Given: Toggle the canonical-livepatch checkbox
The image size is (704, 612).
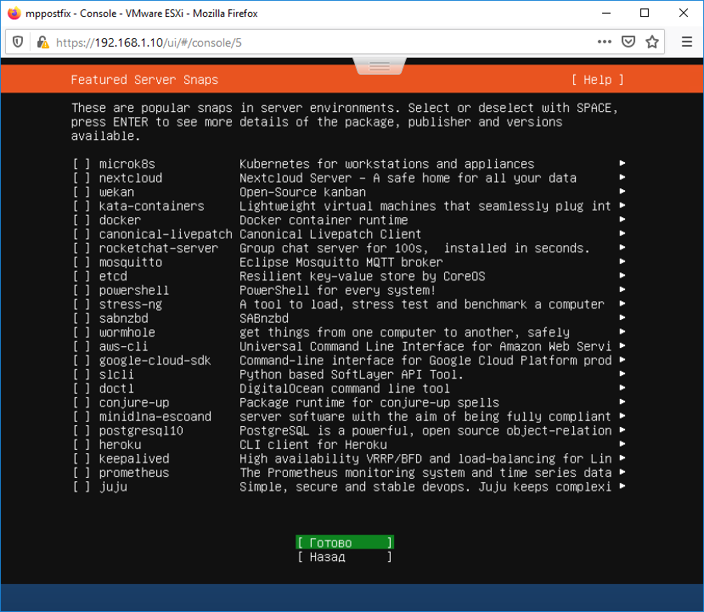Looking at the screenshot, I should (x=82, y=234).
